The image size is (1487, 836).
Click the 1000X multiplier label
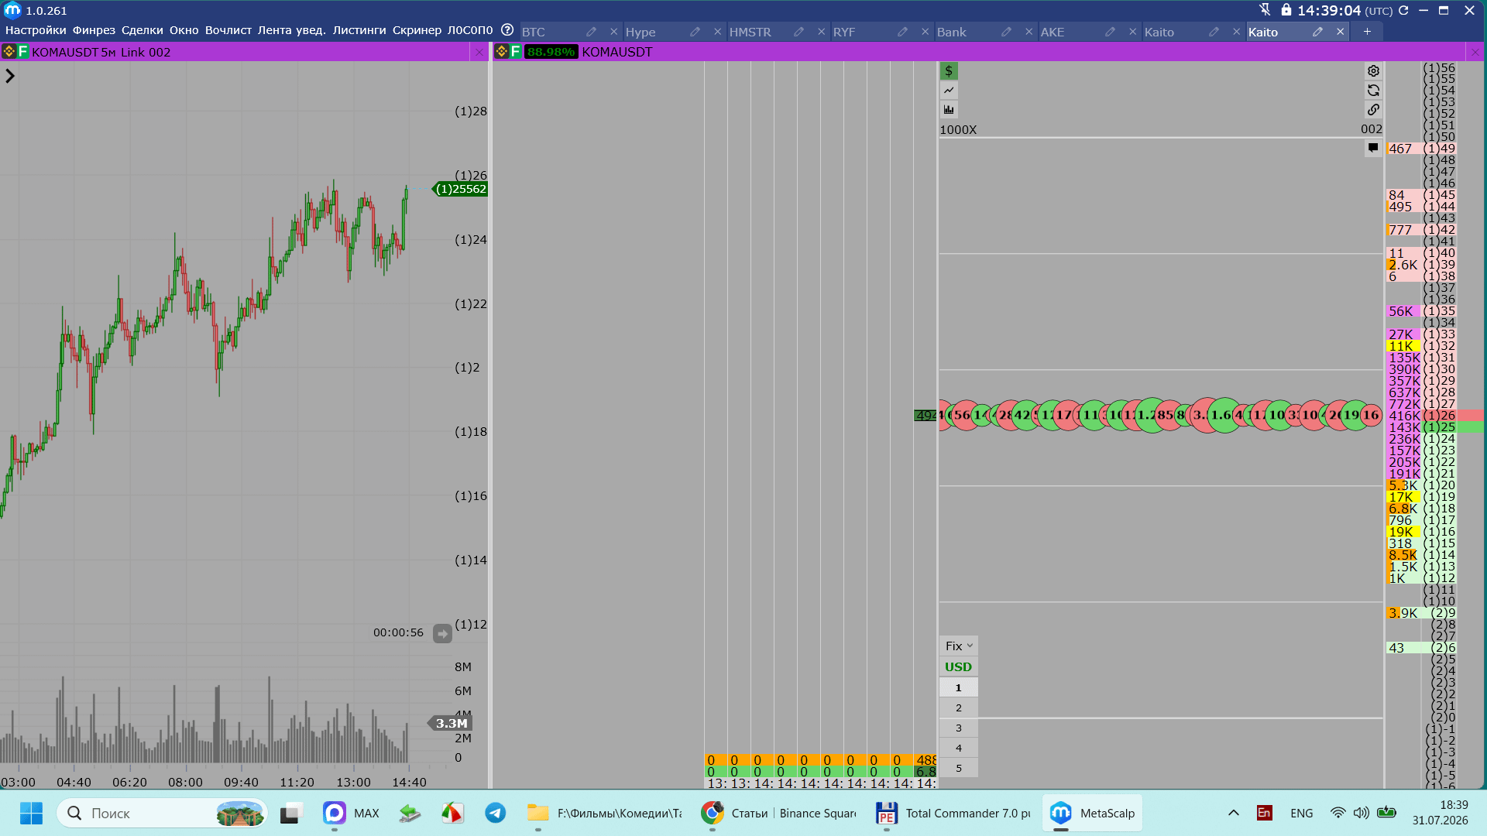[958, 130]
